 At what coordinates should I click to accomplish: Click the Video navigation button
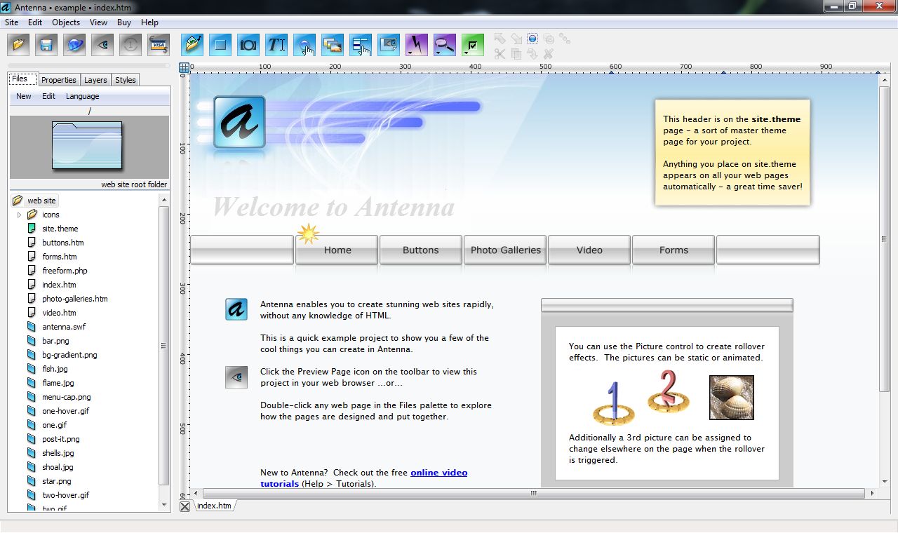pyautogui.click(x=589, y=250)
